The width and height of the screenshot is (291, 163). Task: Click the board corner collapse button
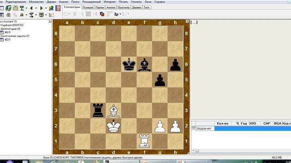pyautogui.click(x=187, y=21)
